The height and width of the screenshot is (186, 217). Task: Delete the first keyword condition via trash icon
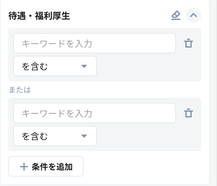[x=189, y=43]
